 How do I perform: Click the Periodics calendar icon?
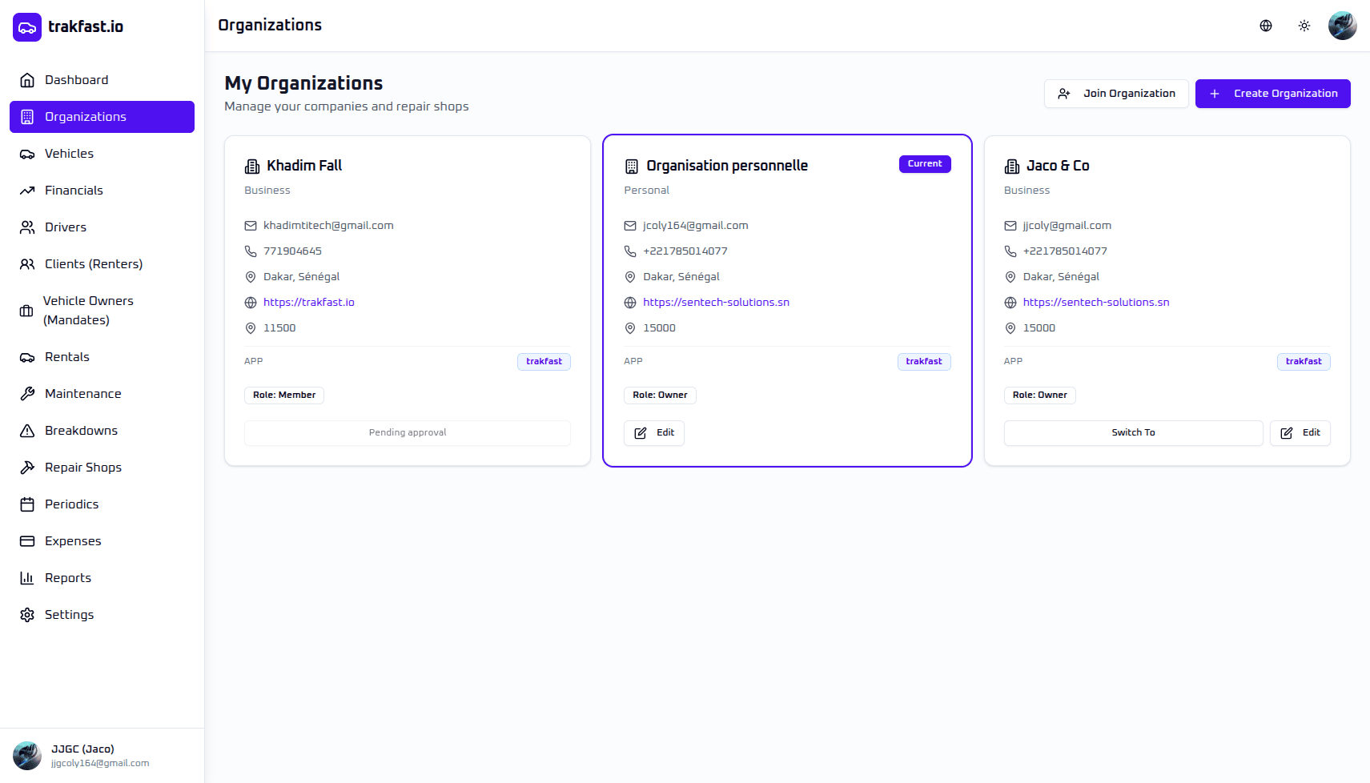[27, 504]
